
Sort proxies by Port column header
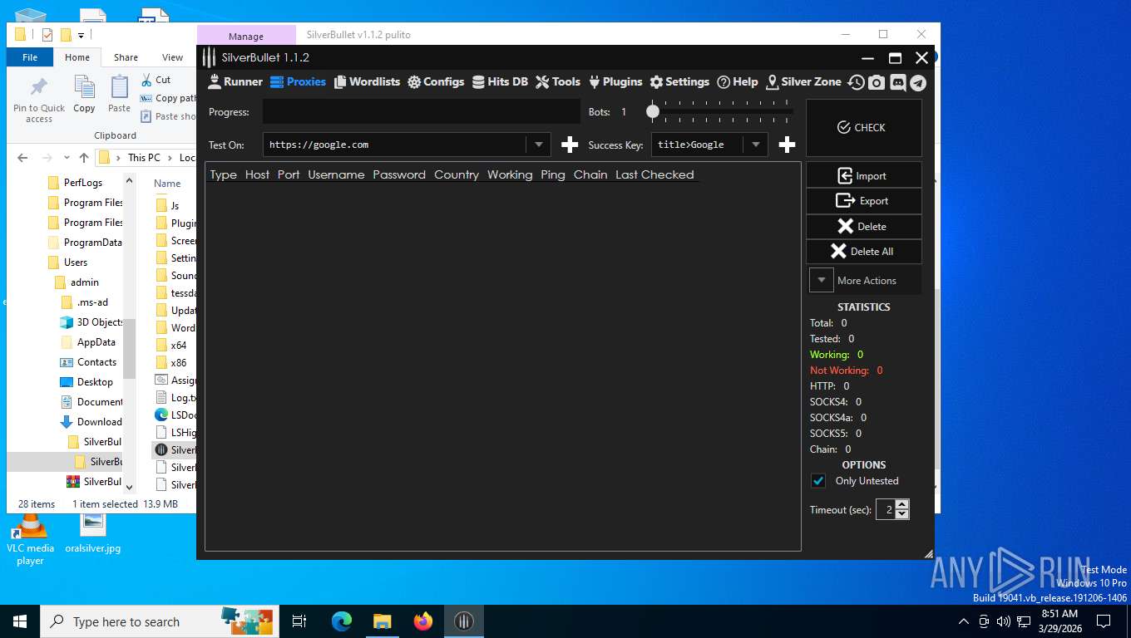click(289, 174)
